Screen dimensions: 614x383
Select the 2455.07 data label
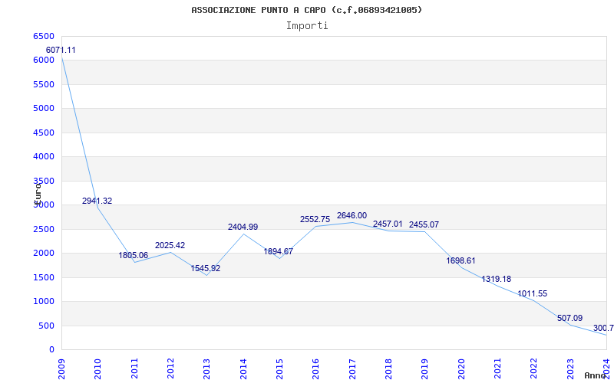pos(424,224)
